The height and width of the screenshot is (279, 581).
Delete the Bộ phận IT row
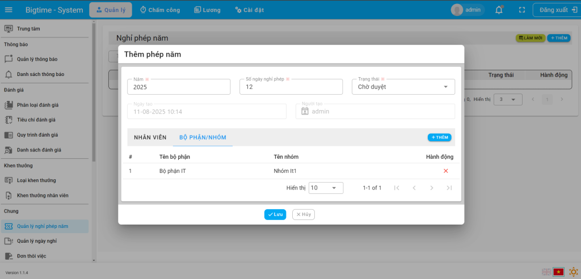coord(445,171)
